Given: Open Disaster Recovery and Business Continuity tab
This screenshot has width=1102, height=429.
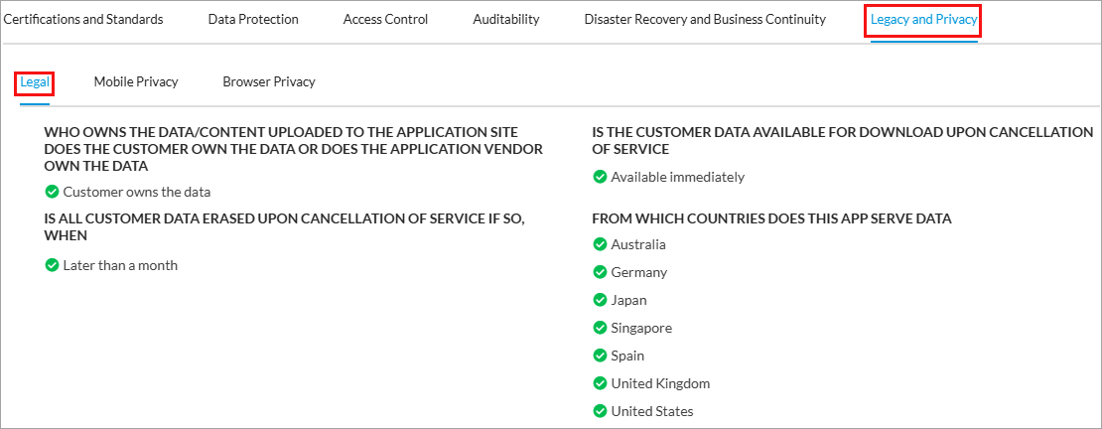Looking at the screenshot, I should coord(705,20).
